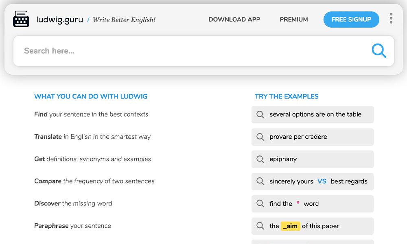Open the three-dot more options menu
Viewport: 407px width, 244px height.
[391, 18]
